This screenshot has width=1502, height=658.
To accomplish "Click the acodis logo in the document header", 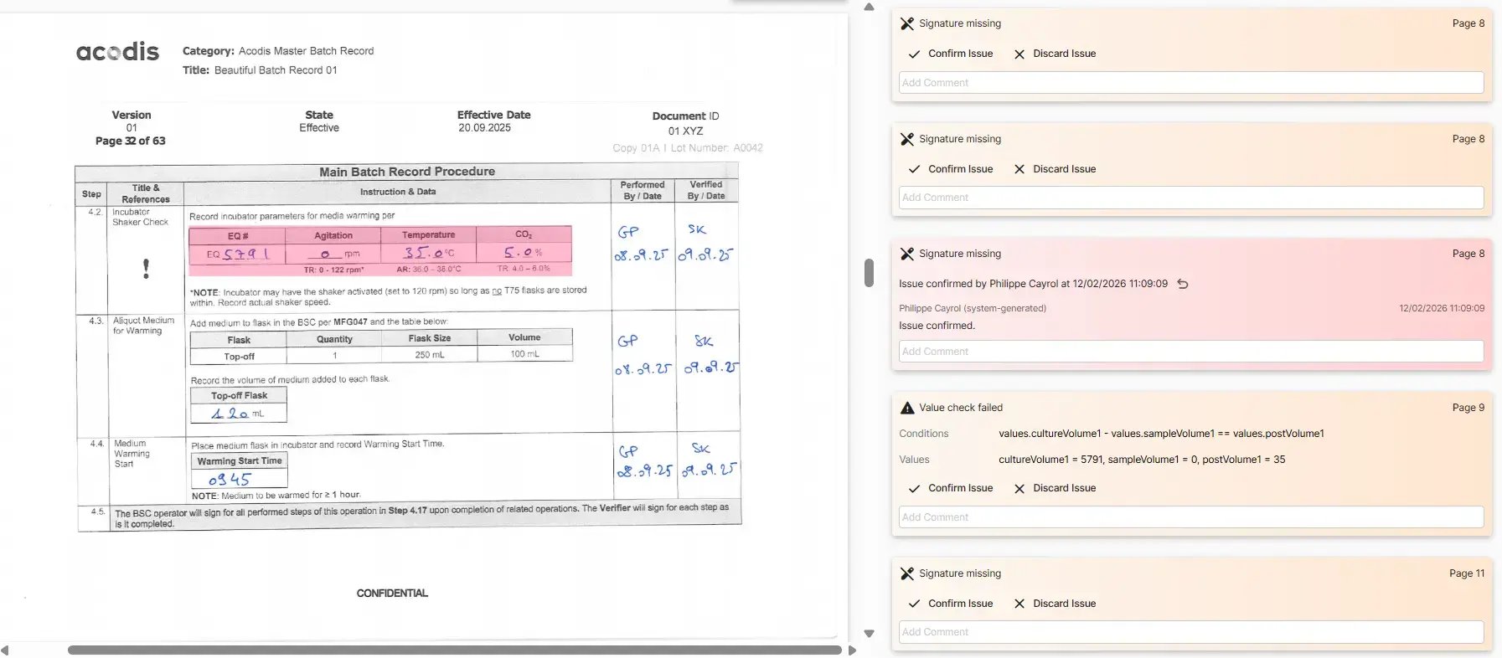I will tap(117, 52).
